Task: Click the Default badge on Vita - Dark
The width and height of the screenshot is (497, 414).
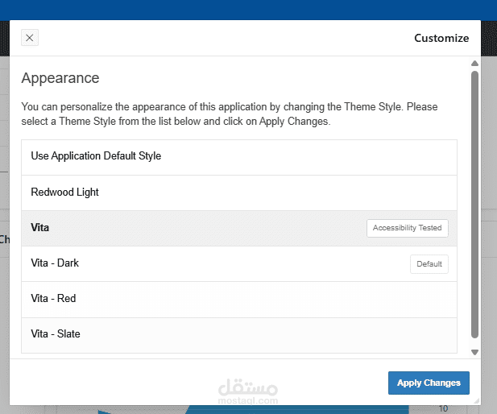Action: tap(429, 263)
